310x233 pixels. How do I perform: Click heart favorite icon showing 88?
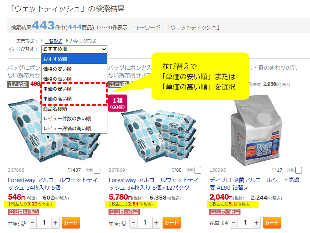coord(174,170)
